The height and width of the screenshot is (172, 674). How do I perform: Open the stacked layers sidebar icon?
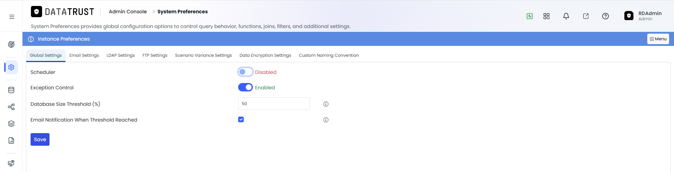[11, 124]
